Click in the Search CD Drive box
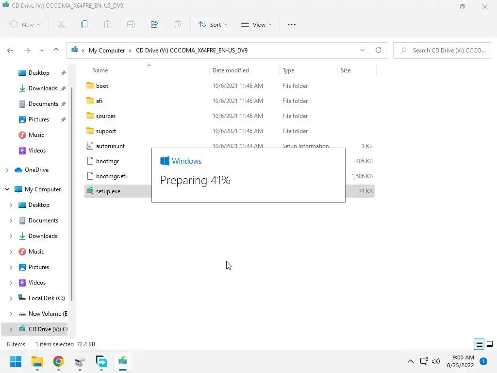This screenshot has height=373, width=497. 442,51
